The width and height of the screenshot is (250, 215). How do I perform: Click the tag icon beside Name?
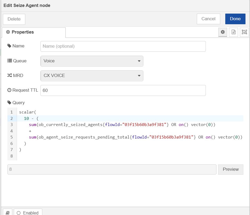click(x=9, y=46)
